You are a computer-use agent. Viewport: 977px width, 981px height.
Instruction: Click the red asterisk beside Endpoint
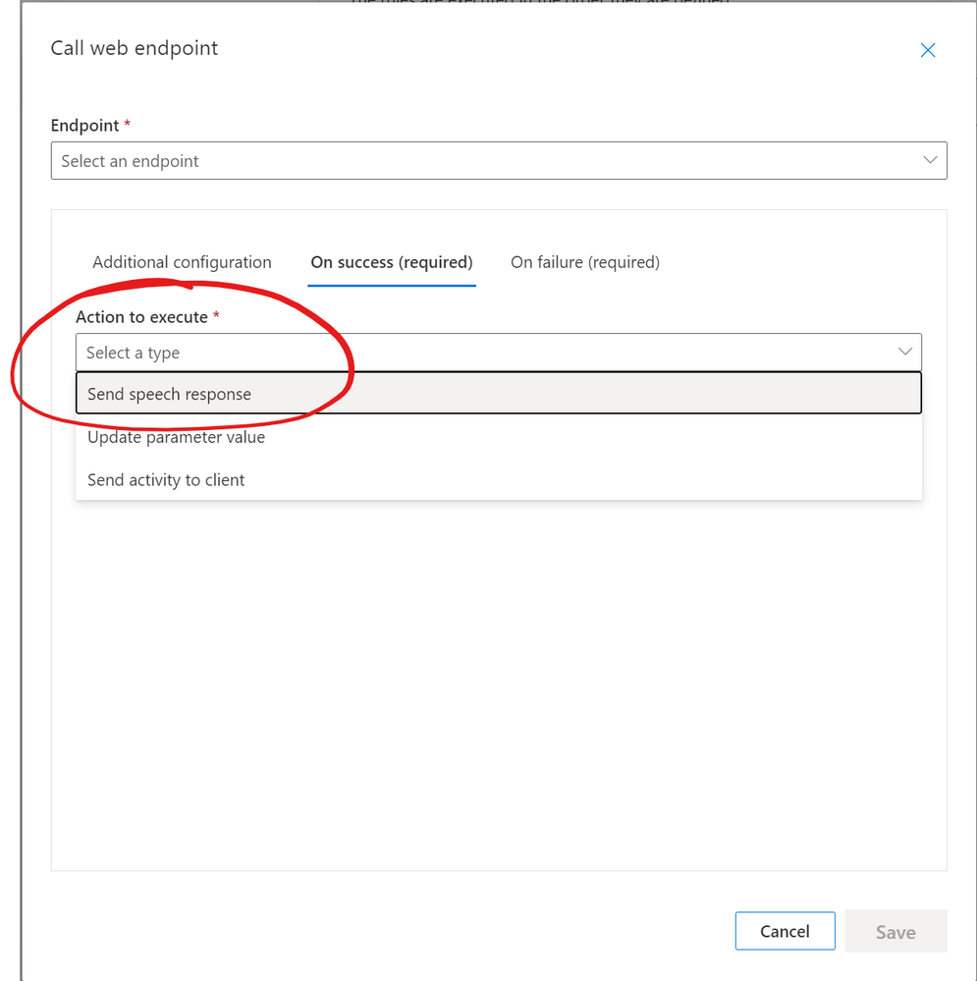tap(128, 125)
